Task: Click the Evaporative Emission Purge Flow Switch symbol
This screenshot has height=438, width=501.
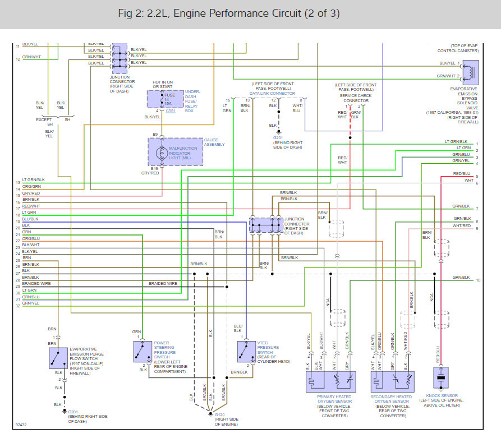Action: click(58, 358)
